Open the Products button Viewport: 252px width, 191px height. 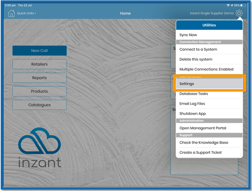click(x=39, y=91)
